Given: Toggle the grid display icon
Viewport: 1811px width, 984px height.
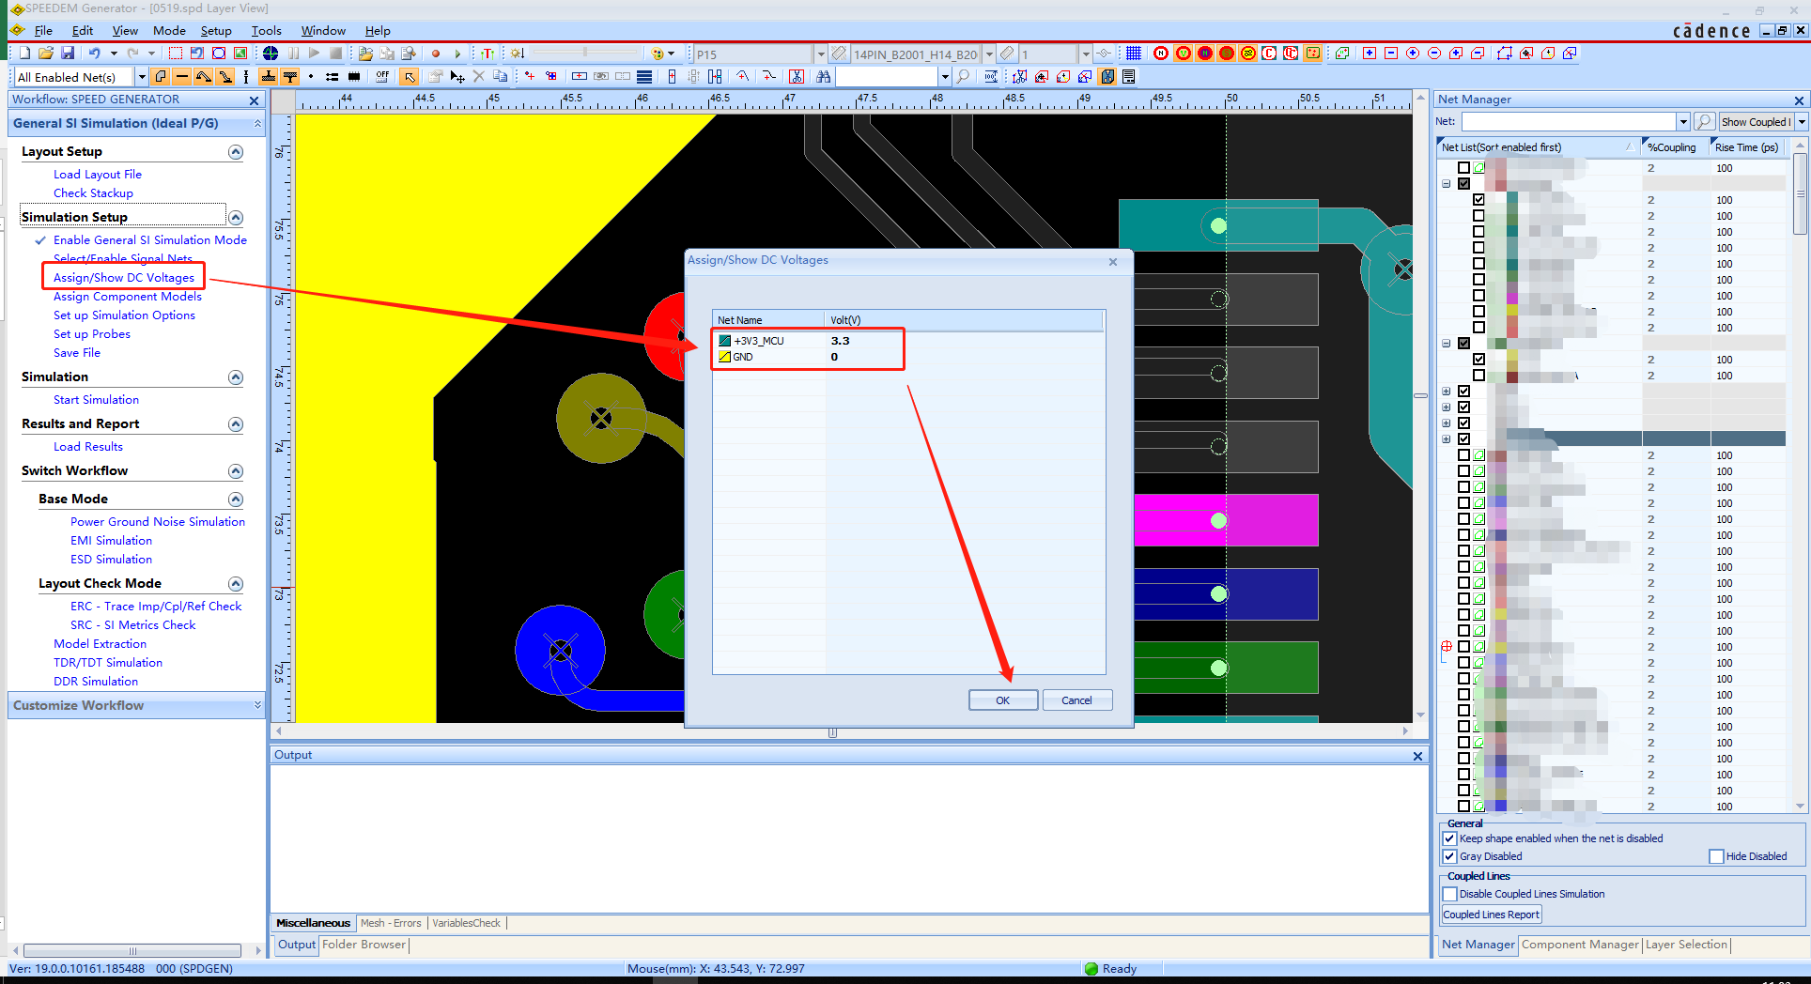Looking at the screenshot, I should [x=1134, y=54].
